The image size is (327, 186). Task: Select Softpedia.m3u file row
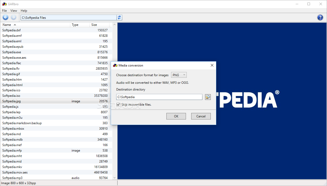(x=56, y=118)
